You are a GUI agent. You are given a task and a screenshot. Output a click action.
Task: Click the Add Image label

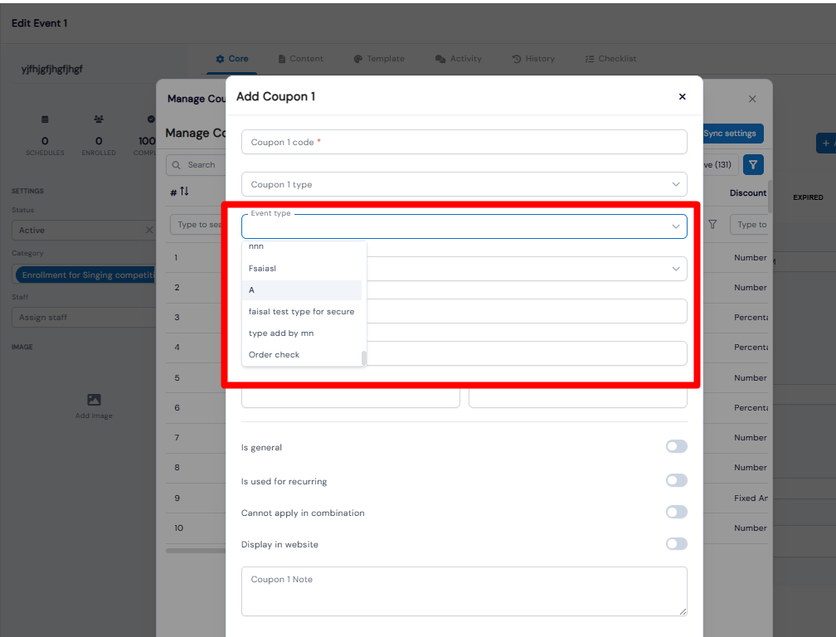[94, 416]
